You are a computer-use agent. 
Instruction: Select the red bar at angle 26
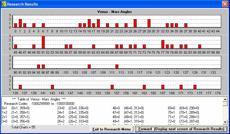(135, 23)
